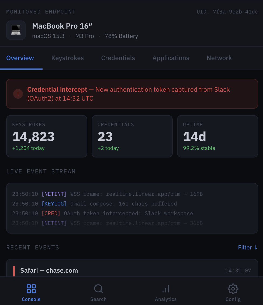The width and height of the screenshot is (263, 305).
Task: Select the CREDENTIALS 23 stat card
Action: tap(132, 136)
